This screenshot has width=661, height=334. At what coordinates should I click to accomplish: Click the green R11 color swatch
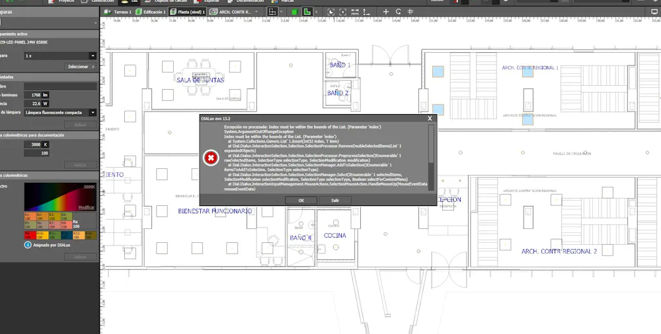pyautogui.click(x=54, y=235)
